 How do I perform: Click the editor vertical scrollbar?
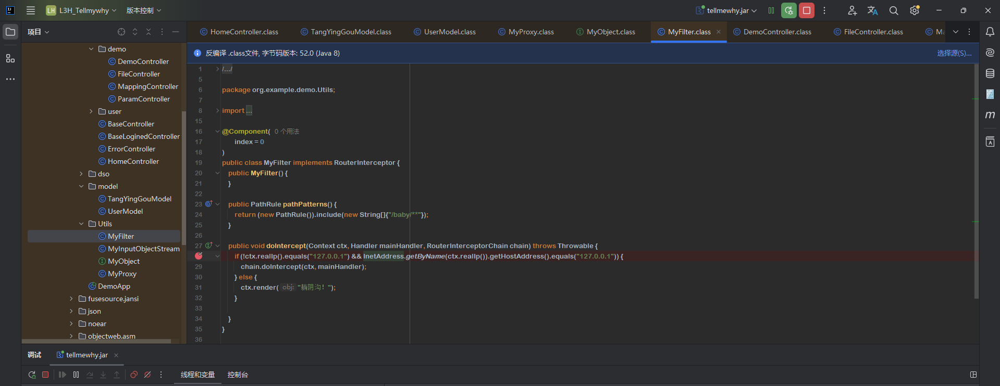coord(976,182)
